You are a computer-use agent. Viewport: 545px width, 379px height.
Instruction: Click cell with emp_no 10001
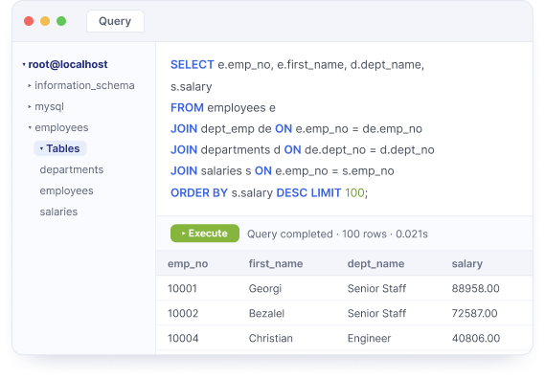[x=182, y=288]
